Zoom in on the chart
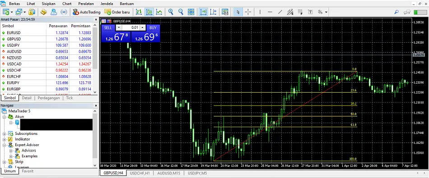The width and height of the screenshot is (429, 178). coord(171,12)
